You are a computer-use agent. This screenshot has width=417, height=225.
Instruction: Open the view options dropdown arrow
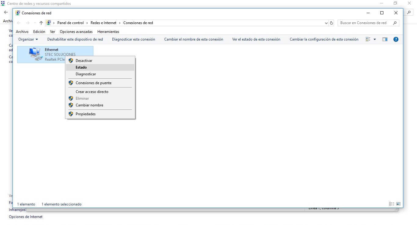click(x=375, y=39)
